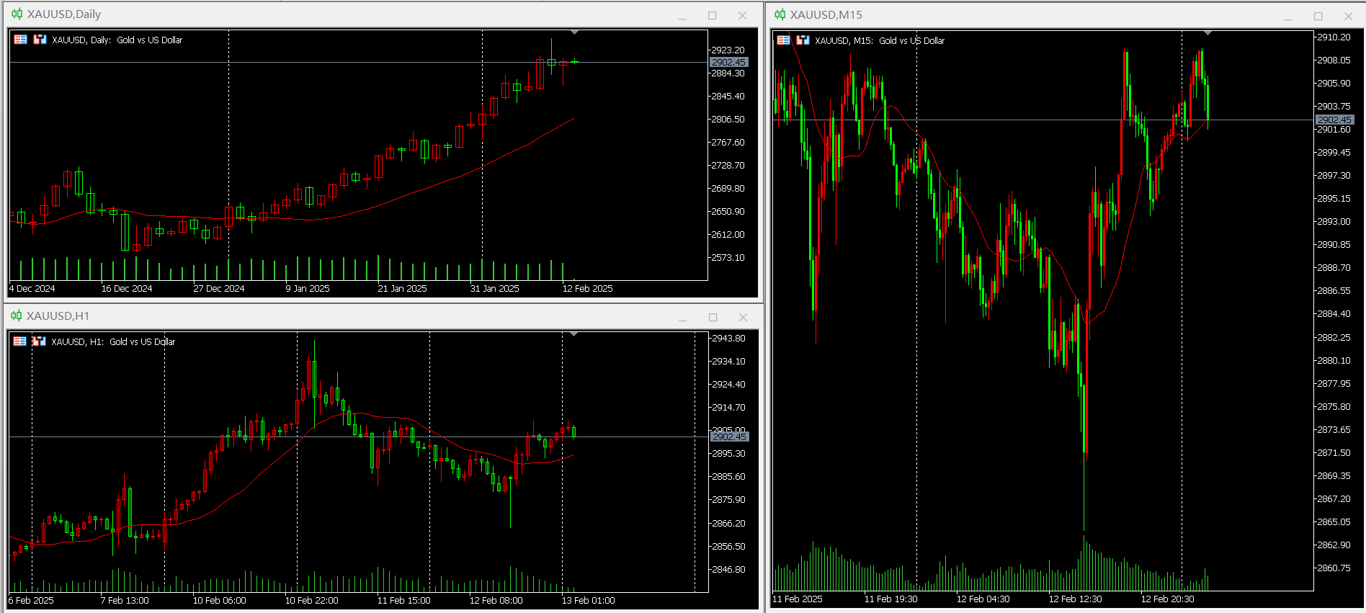
Task: Close the XAUUSD,H1 window
Action: [743, 318]
